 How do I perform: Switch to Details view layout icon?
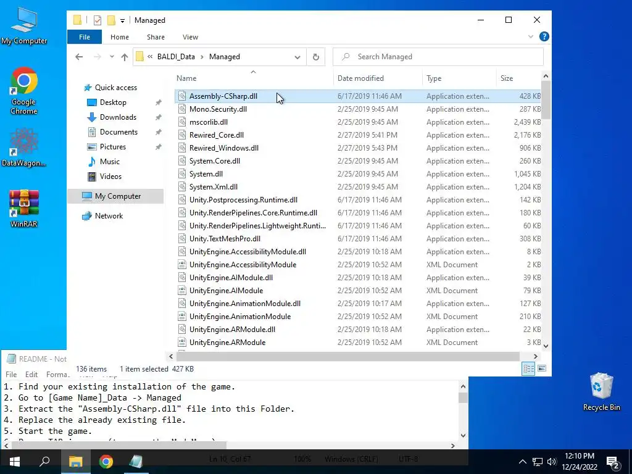pos(528,368)
